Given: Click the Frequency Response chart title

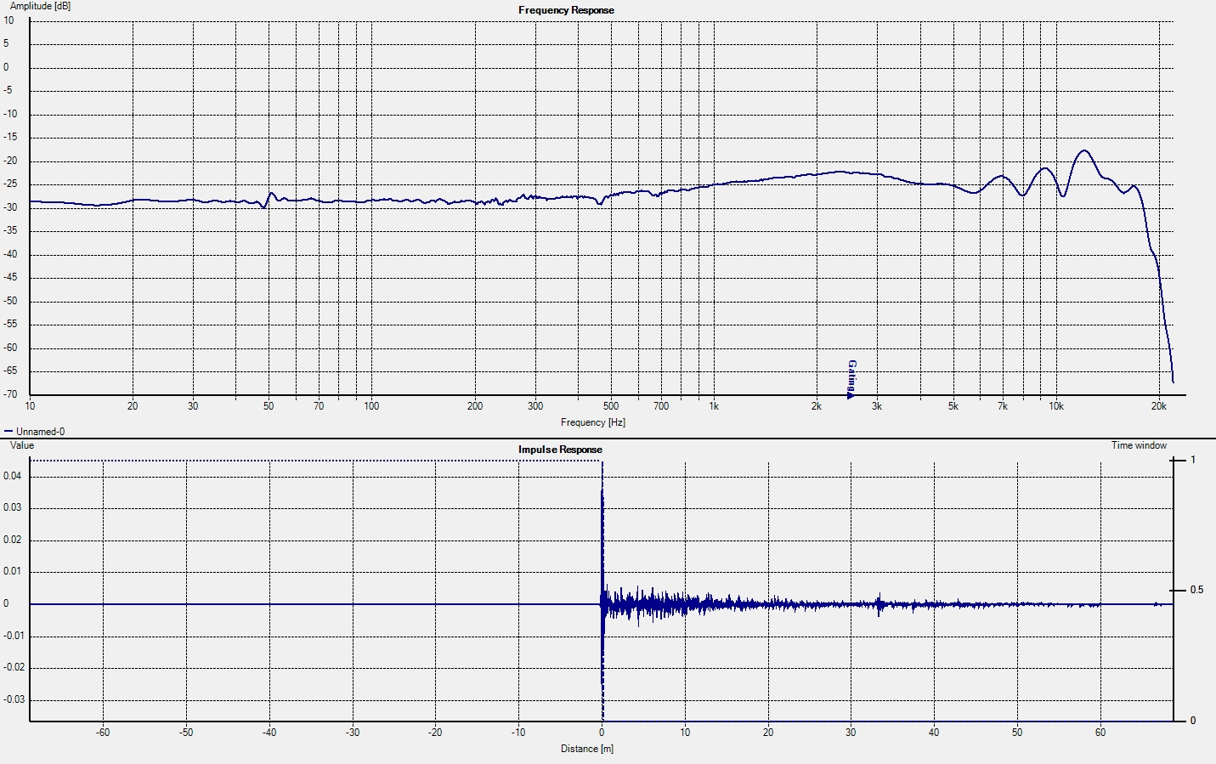Looking at the screenshot, I should (x=566, y=10).
